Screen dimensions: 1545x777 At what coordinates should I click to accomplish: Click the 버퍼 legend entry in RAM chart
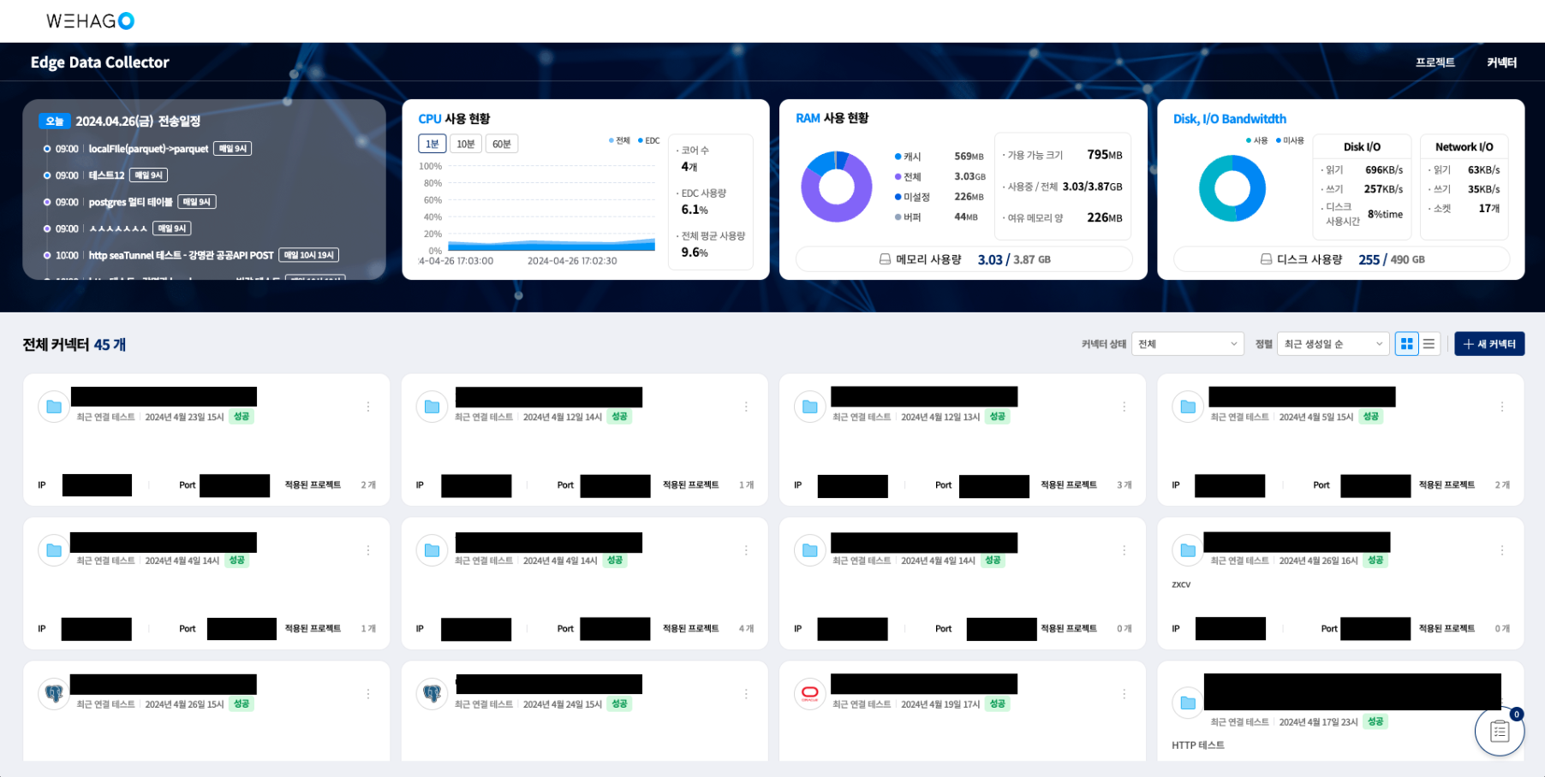[908, 217]
